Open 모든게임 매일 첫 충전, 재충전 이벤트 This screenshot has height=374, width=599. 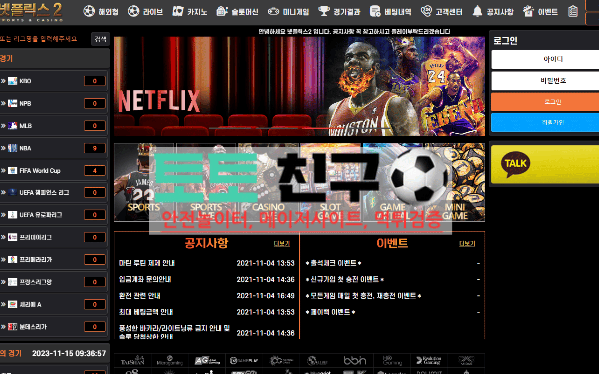click(x=363, y=296)
